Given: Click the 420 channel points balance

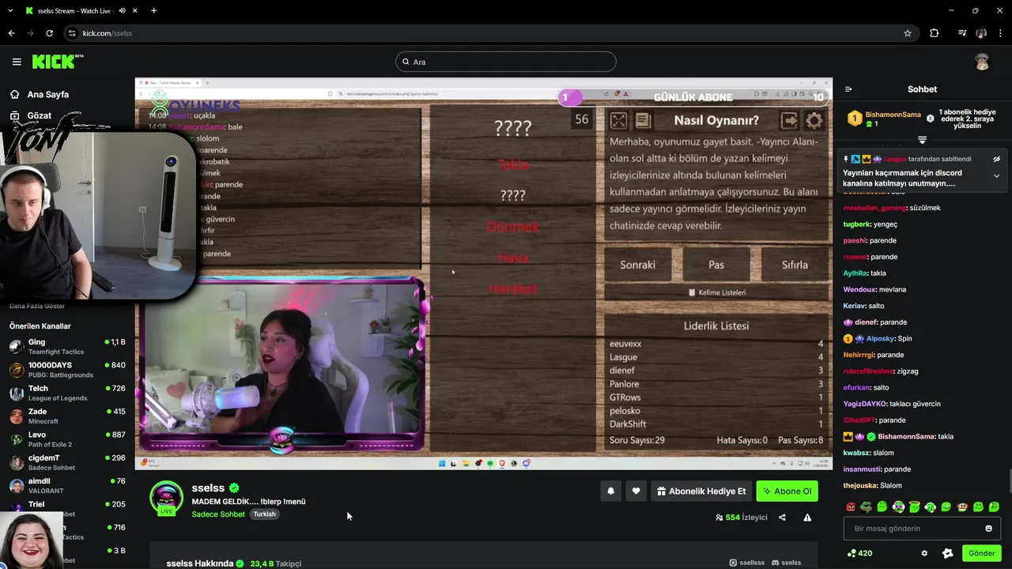Looking at the screenshot, I should pos(859,553).
